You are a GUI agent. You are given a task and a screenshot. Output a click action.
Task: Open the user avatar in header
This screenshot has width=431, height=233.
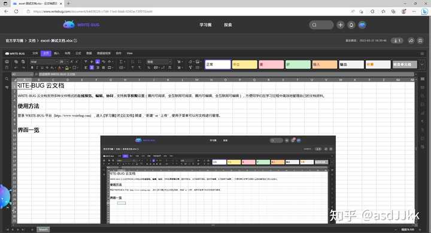362,25
